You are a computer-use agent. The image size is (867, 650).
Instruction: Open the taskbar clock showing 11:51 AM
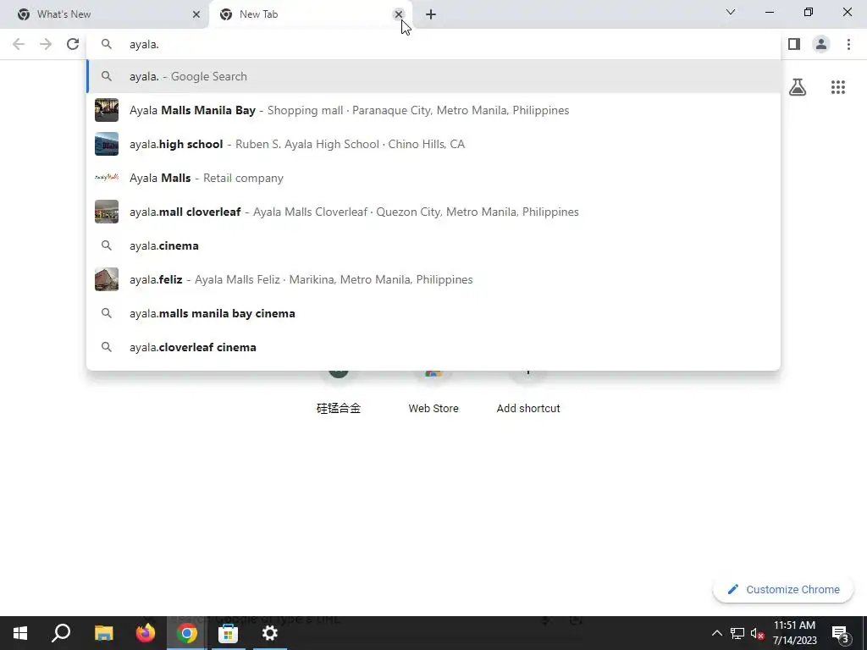tap(794, 633)
